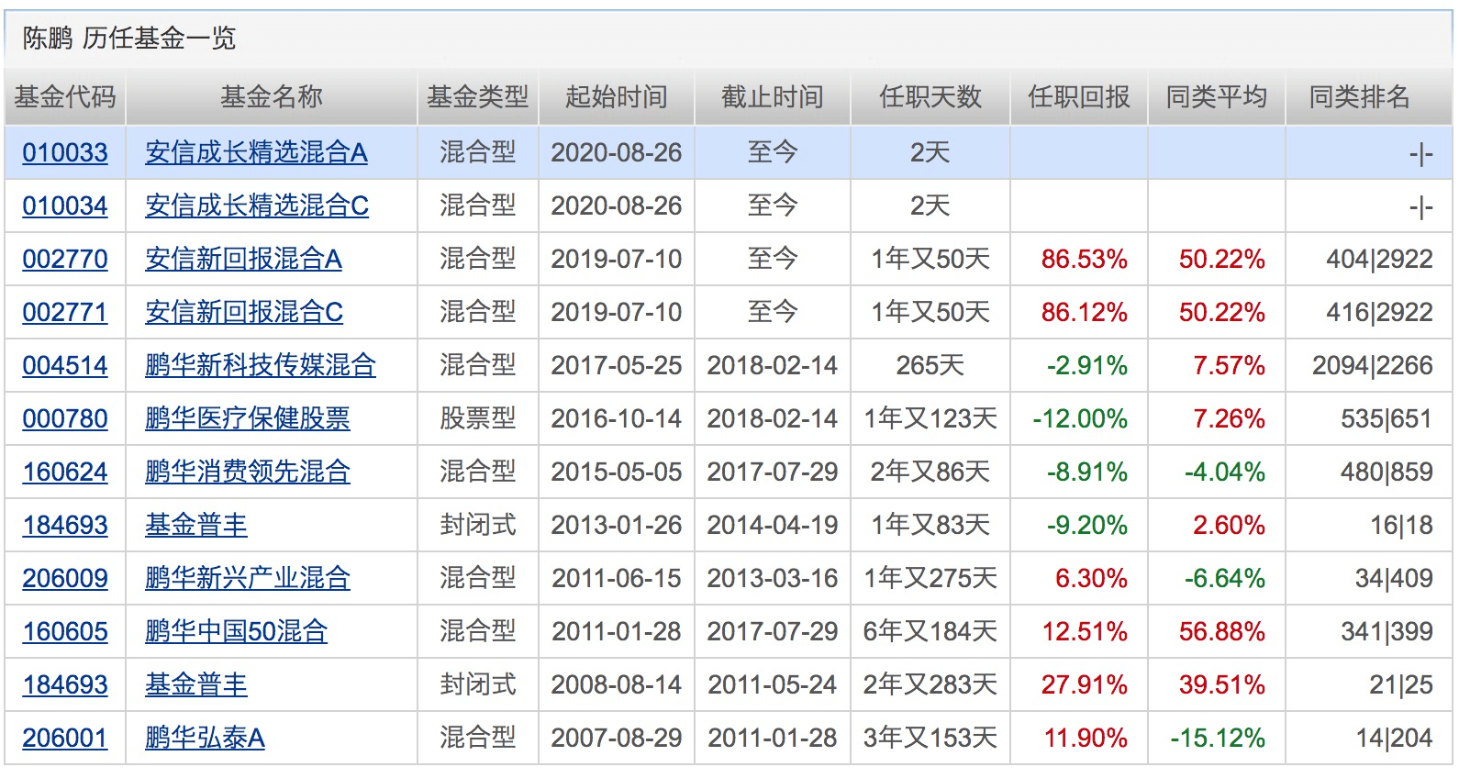Viewport: 1459px width, 778px height.
Task: Open 184693 code in 2013-01-26 row
Action: [x=65, y=525]
